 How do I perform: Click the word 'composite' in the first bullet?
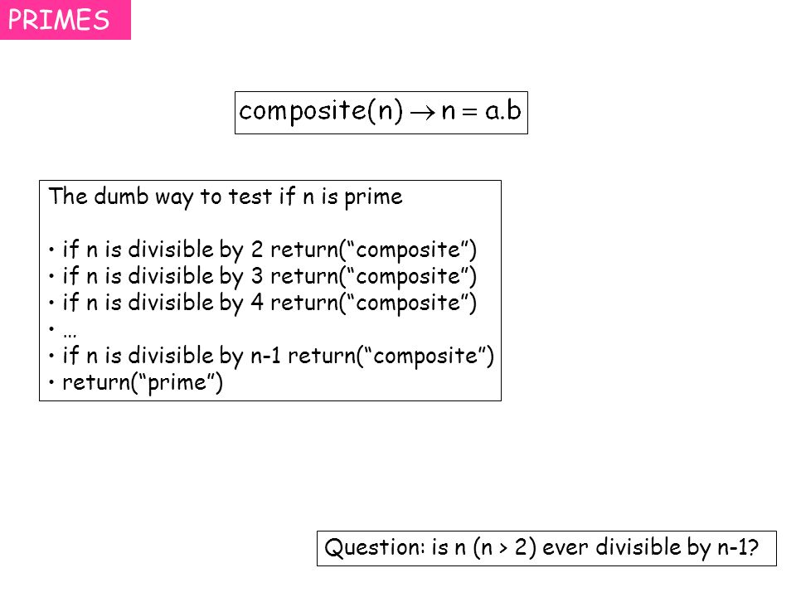click(x=408, y=250)
